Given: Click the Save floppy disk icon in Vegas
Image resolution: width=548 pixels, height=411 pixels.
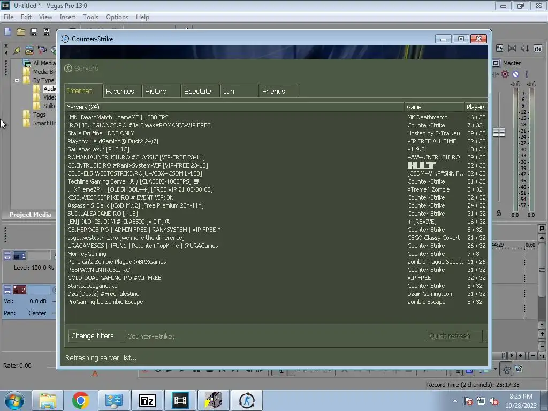Looking at the screenshot, I should tap(34, 32).
